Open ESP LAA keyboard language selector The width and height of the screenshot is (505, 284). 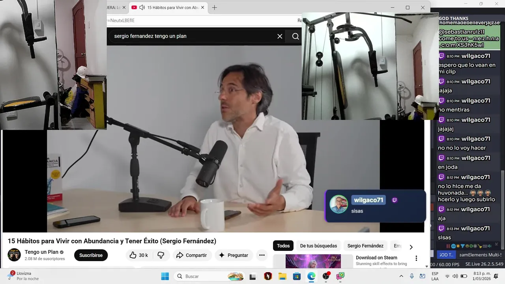pos(435,276)
